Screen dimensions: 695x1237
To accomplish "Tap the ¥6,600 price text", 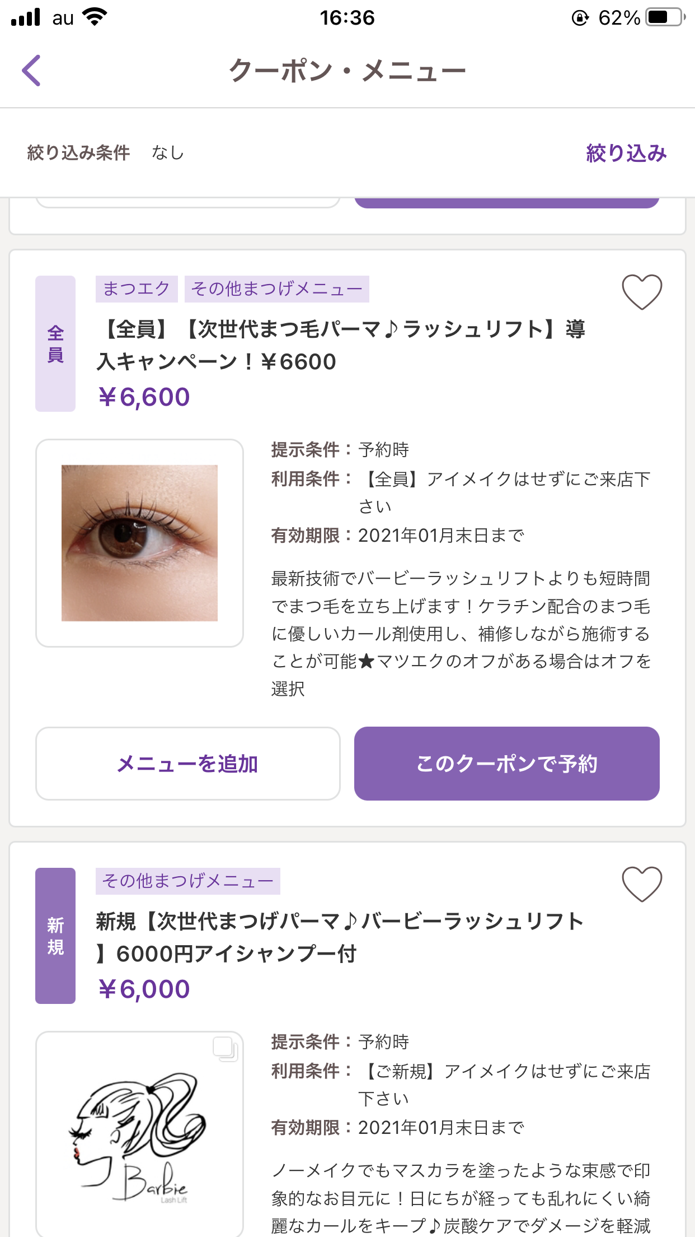I will [144, 397].
